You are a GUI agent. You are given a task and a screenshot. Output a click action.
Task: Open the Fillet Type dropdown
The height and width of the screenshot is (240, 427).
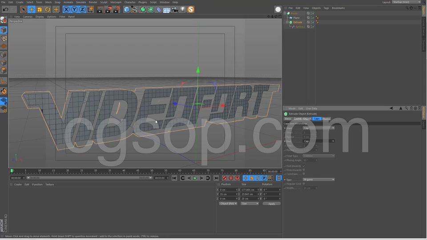(x=318, y=156)
